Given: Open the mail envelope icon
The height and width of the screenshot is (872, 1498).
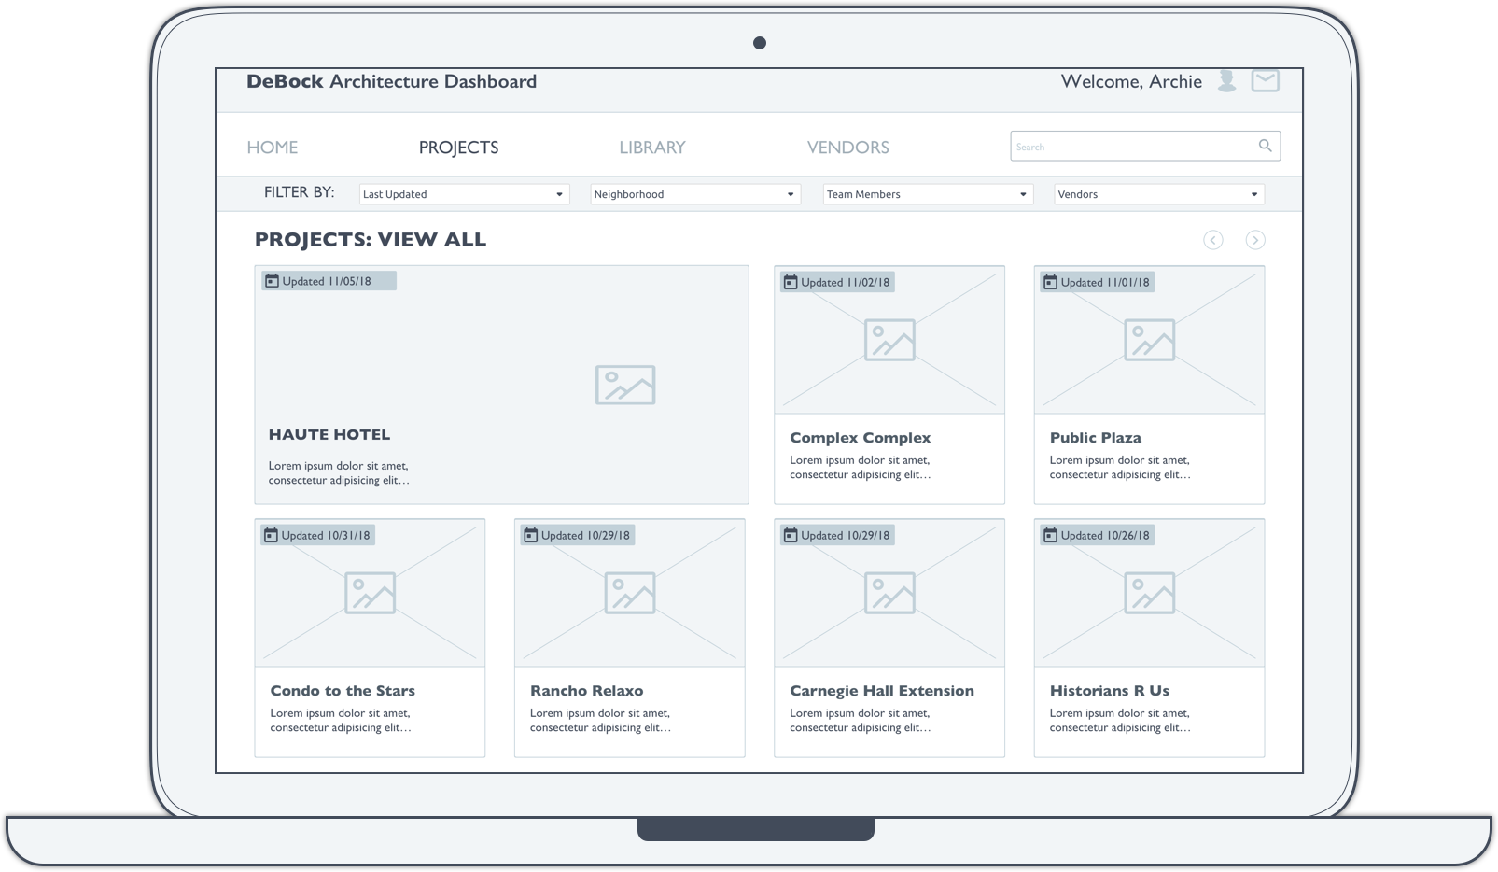Looking at the screenshot, I should pos(1266,81).
